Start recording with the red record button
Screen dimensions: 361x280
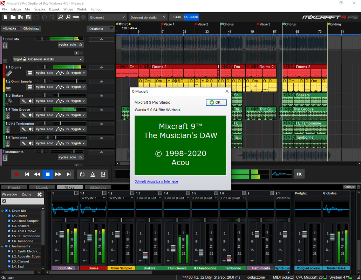point(16,174)
